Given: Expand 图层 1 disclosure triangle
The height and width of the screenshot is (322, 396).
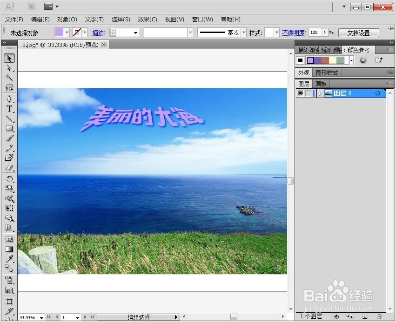Looking at the screenshot, I should 320,93.
